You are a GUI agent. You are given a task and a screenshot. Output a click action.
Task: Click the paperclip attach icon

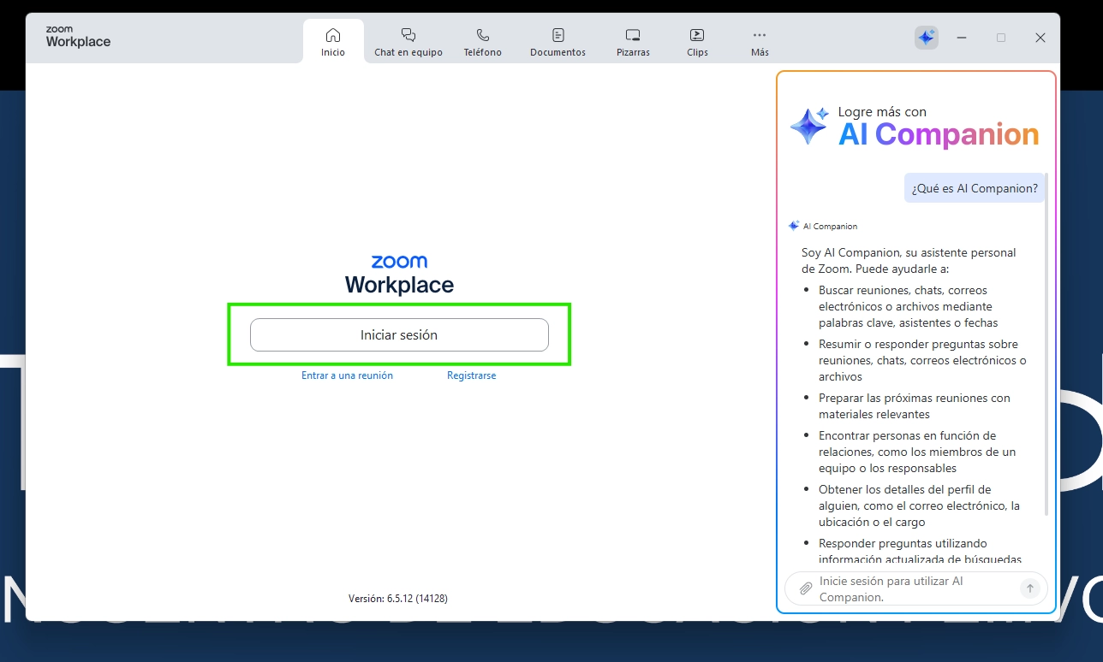coord(805,588)
